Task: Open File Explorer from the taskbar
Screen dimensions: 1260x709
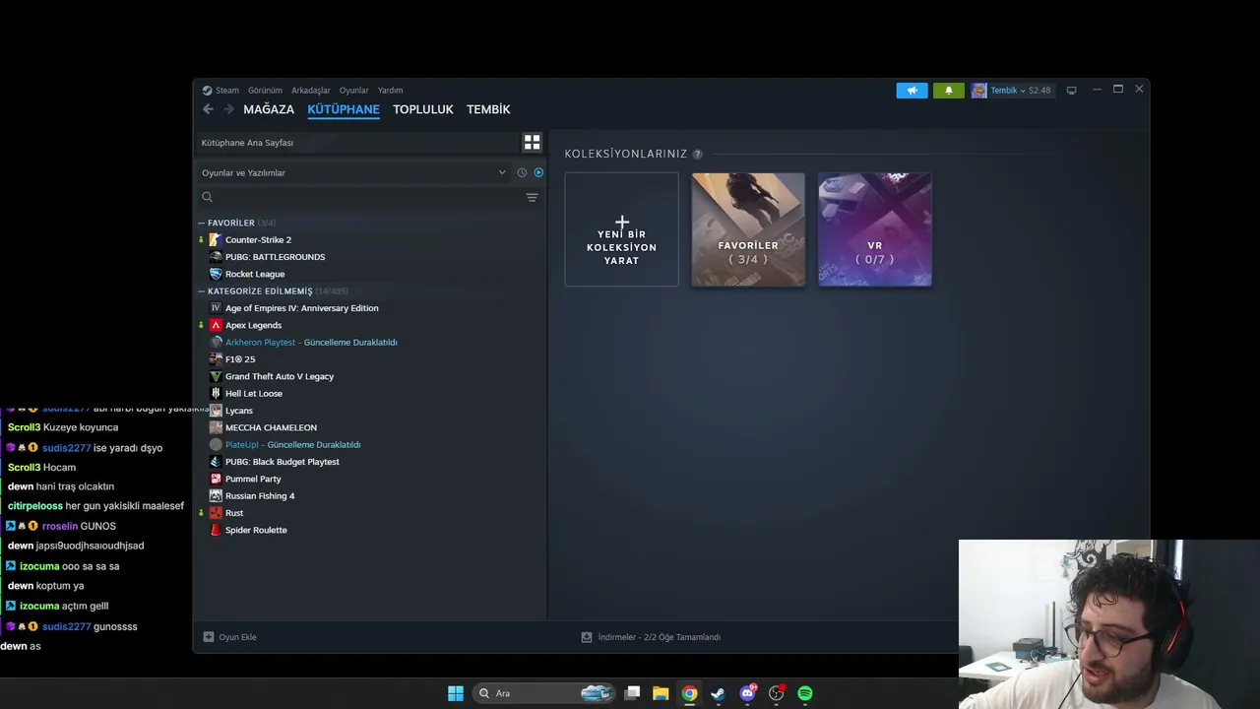Action: coord(661,693)
